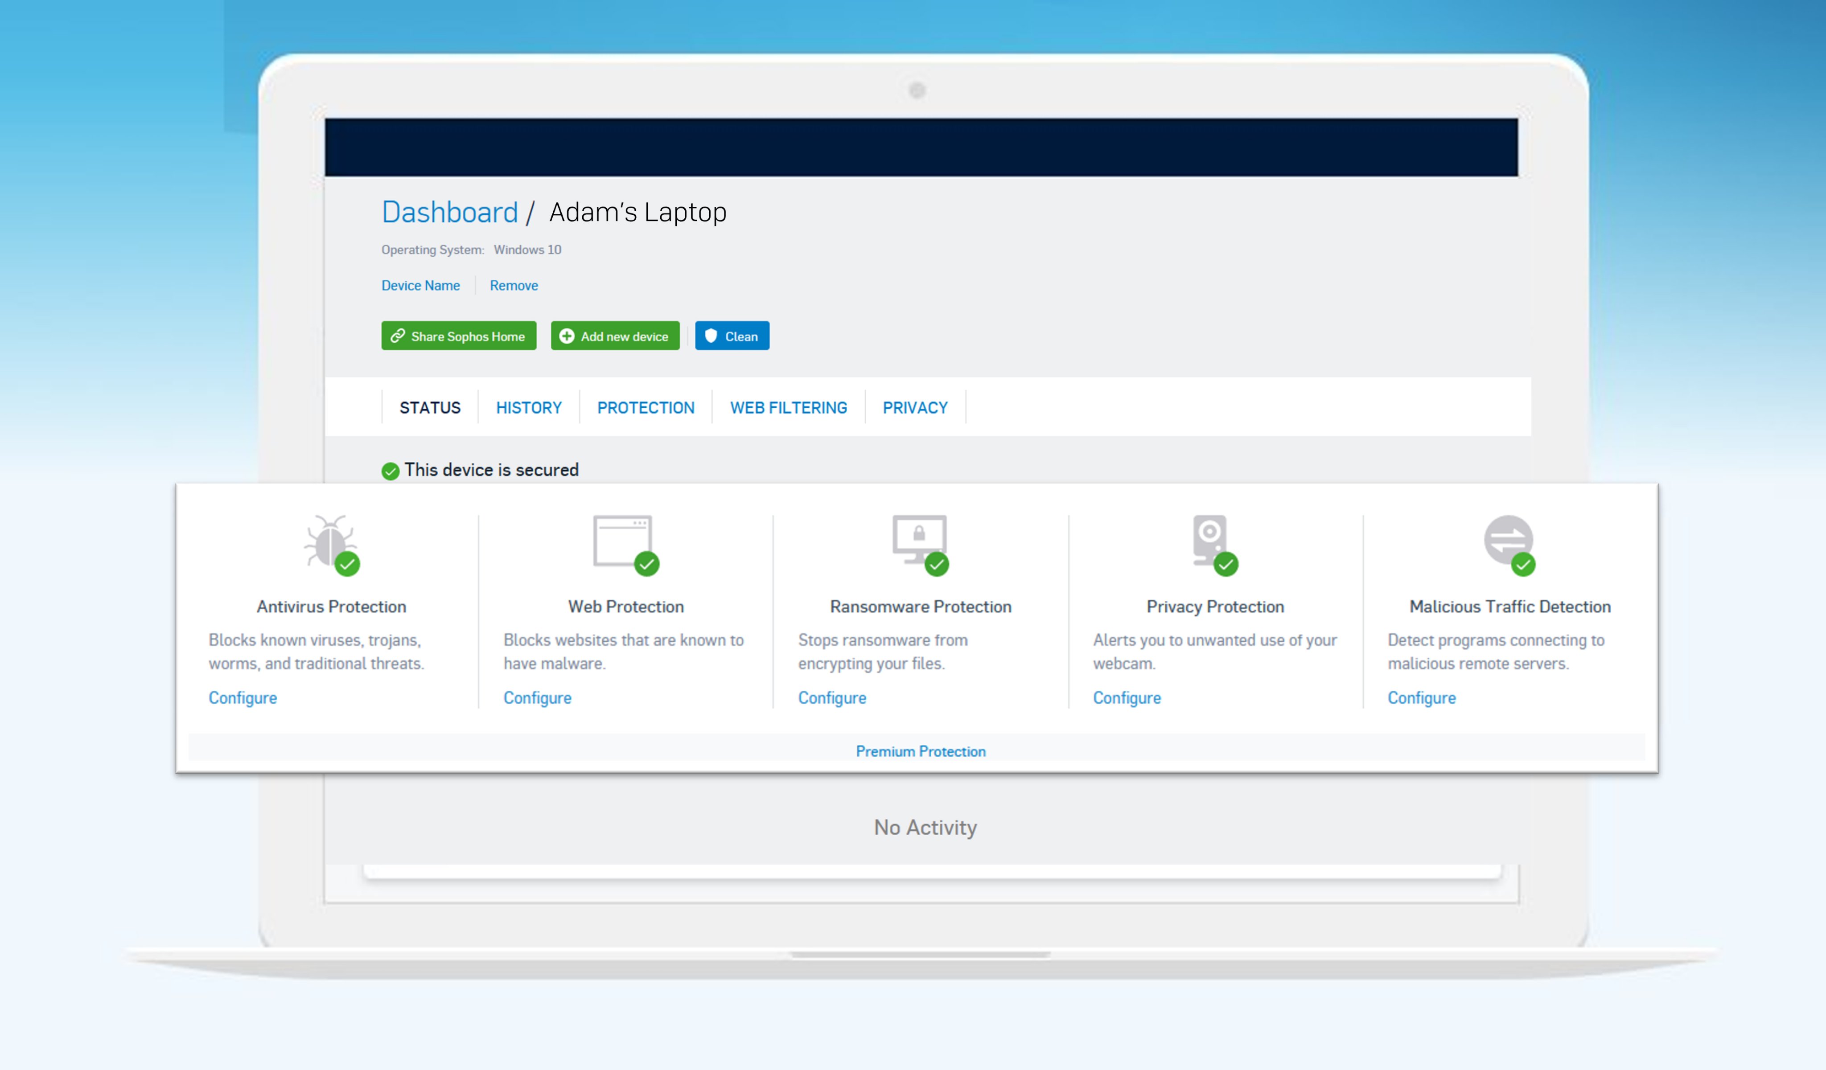The height and width of the screenshot is (1070, 1826).
Task: Click the 'This device is secured' text
Action: click(x=491, y=470)
